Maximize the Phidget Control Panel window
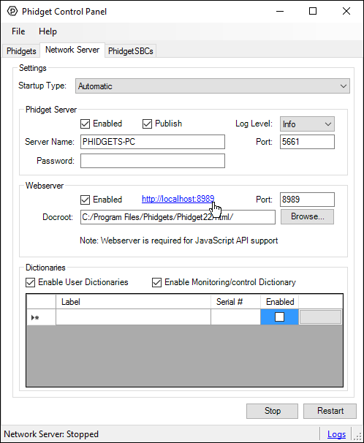The height and width of the screenshot is (443, 364). click(313, 11)
